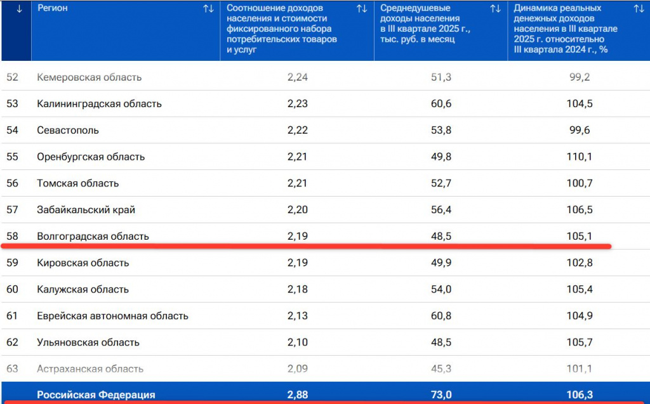Click the Оренбургская область row
The width and height of the screenshot is (650, 404).
[x=91, y=157]
